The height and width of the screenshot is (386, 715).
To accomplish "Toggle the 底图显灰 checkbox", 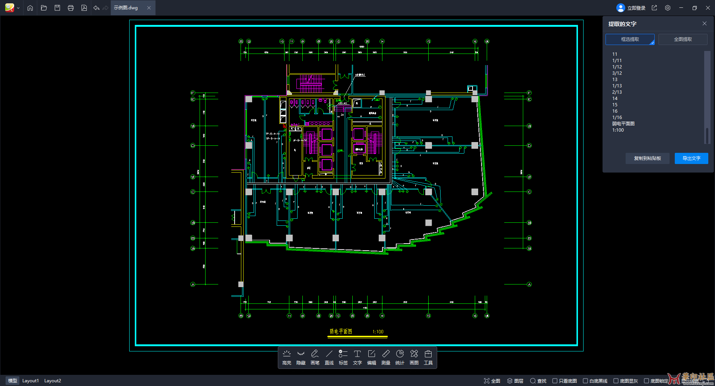I will (615, 381).
